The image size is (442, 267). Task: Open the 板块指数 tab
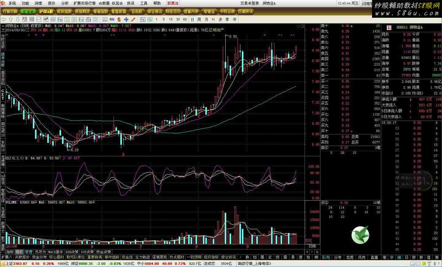tap(64, 12)
